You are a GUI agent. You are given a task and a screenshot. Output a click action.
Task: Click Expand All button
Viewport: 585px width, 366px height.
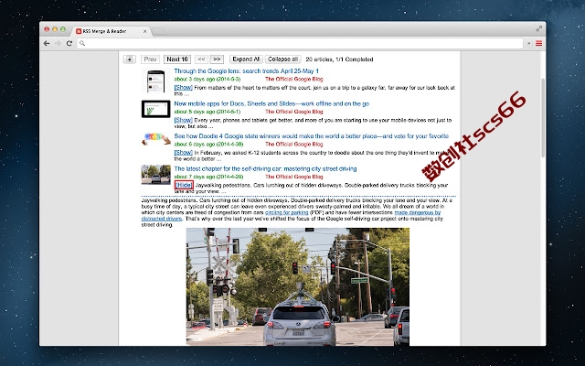click(x=246, y=59)
